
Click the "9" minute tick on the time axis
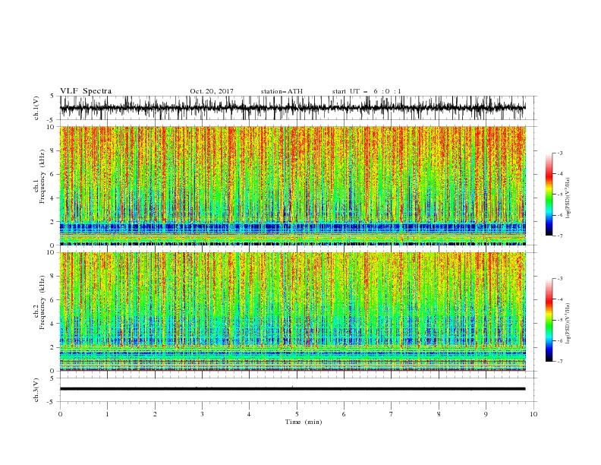point(486,414)
